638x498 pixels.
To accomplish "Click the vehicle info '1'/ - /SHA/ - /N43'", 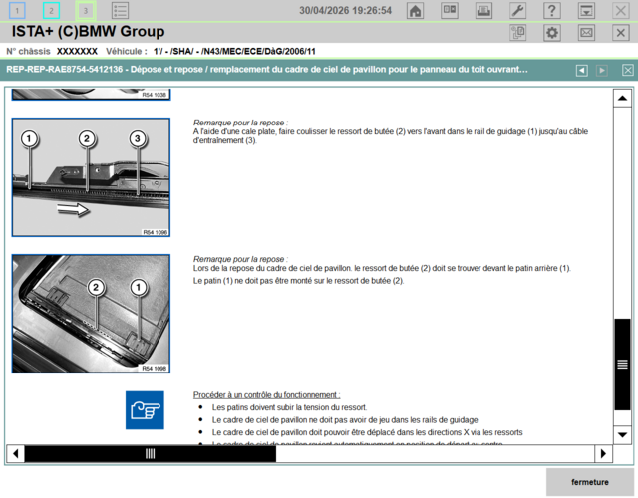I will tap(234, 51).
